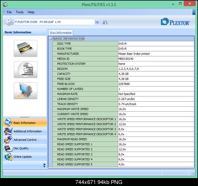Open the drive tray icon in Basic Information
Screen dimensions: 198x186
tap(26, 48)
